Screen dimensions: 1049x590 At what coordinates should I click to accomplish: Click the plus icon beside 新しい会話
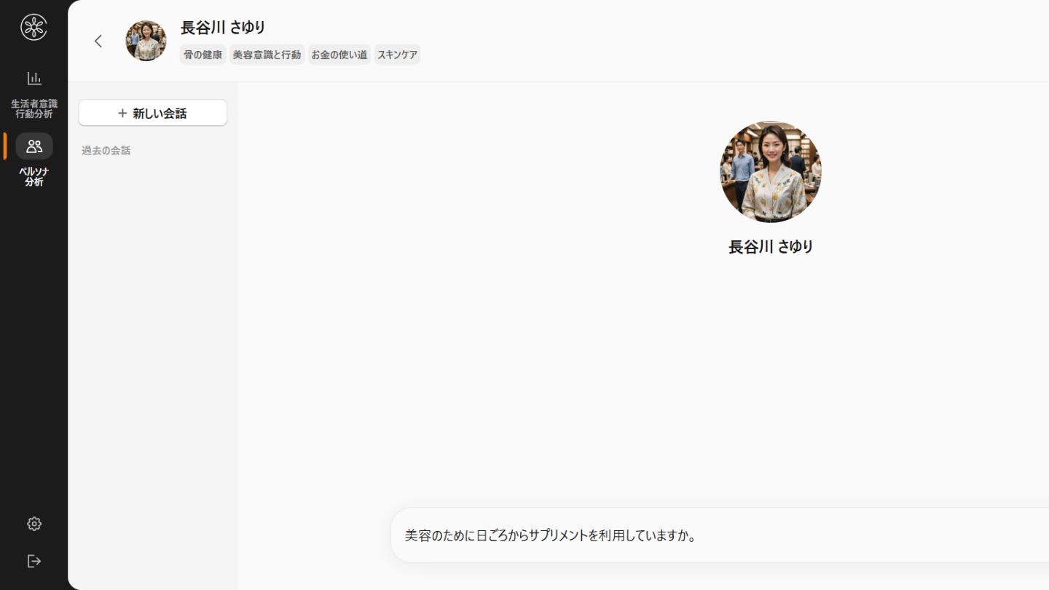point(122,113)
